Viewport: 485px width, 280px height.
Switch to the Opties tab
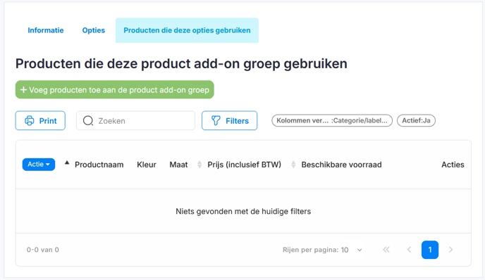(94, 30)
